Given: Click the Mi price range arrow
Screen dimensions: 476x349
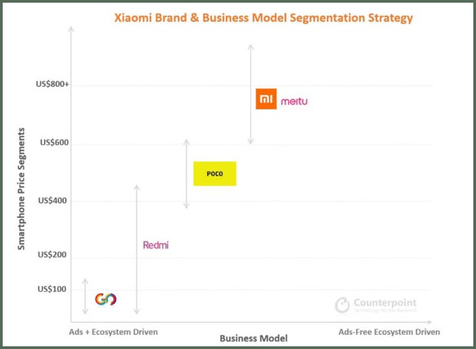Looking at the screenshot, I should click(250, 94).
